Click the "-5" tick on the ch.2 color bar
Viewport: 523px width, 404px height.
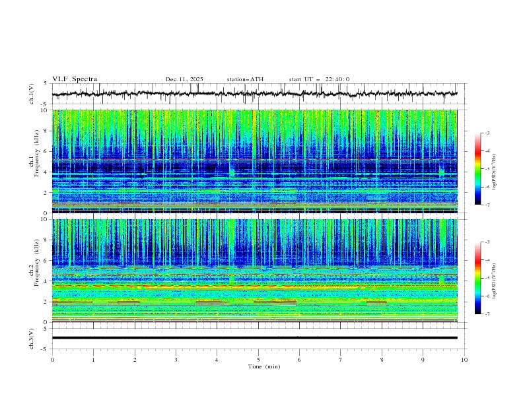[x=487, y=278]
